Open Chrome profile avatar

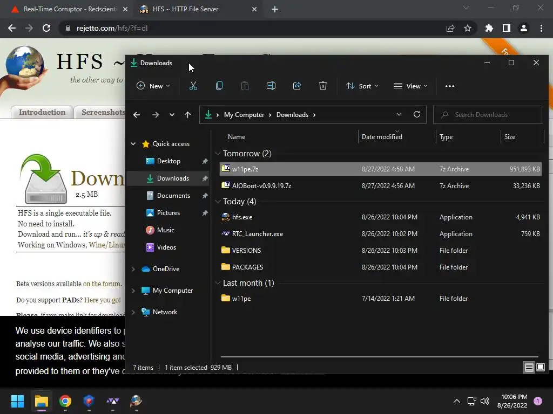coord(524,28)
